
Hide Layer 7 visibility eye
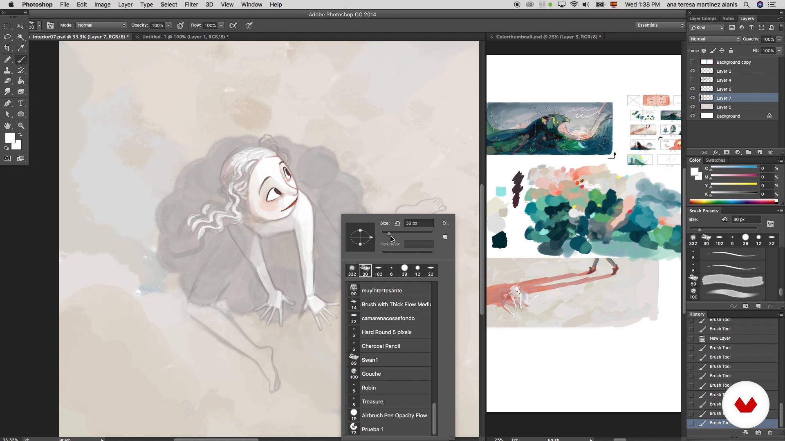pos(692,98)
